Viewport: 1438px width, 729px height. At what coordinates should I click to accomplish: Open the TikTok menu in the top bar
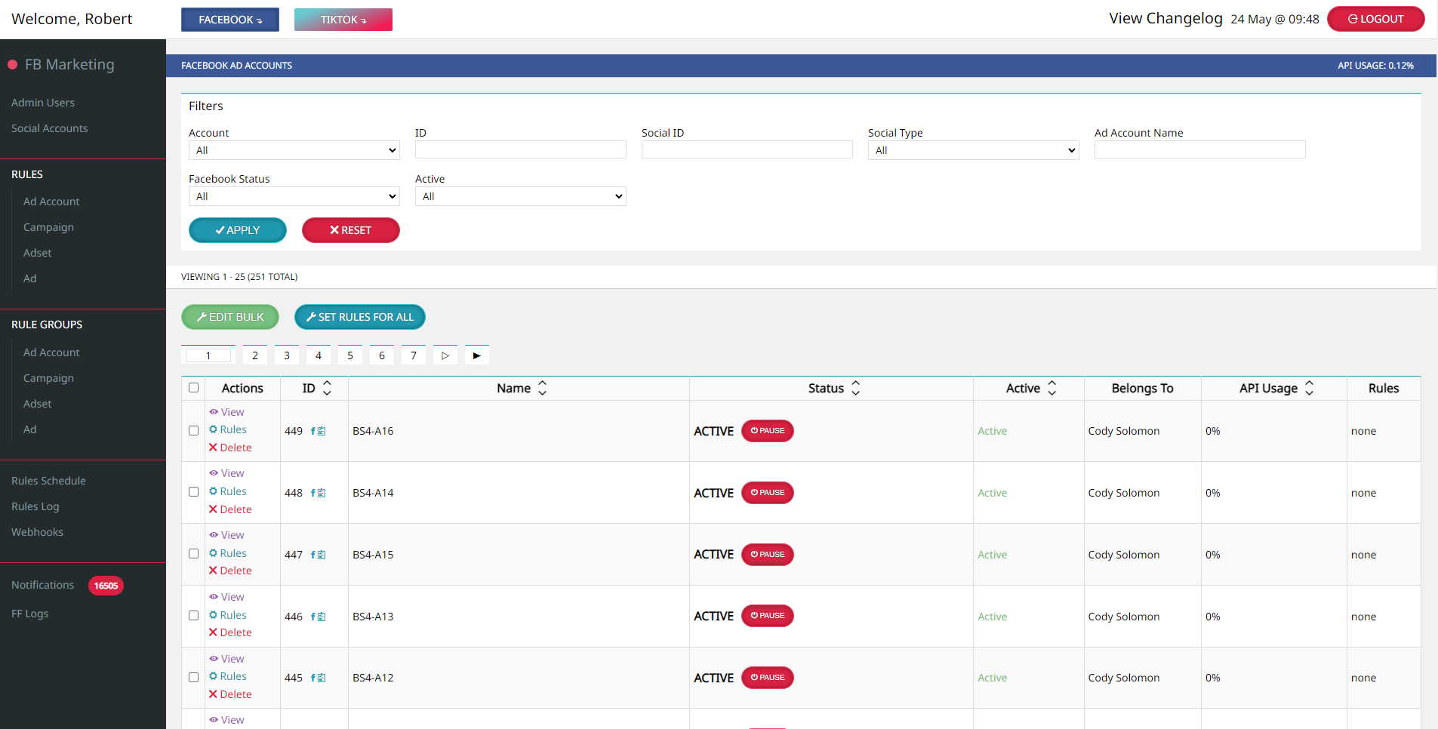click(343, 20)
